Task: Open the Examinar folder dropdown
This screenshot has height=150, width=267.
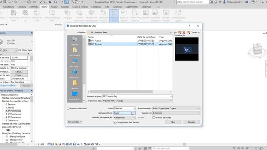Action: [x=130, y=32]
